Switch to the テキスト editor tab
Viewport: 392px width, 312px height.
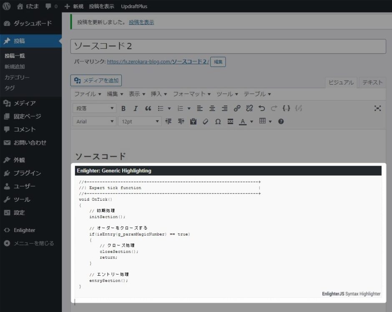372,83
